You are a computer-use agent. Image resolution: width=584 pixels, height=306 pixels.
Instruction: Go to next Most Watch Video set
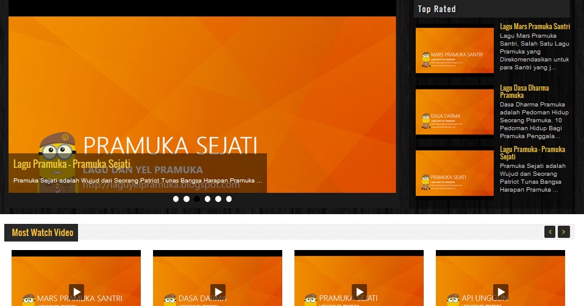[x=564, y=232]
